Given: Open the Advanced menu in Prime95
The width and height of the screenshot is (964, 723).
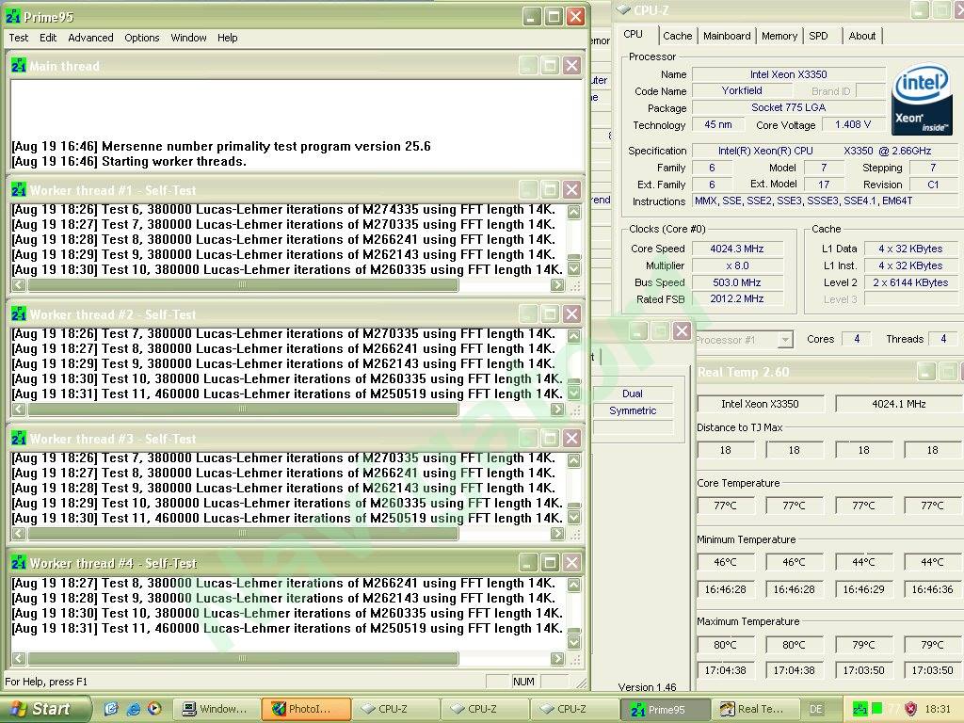Looking at the screenshot, I should tap(90, 38).
